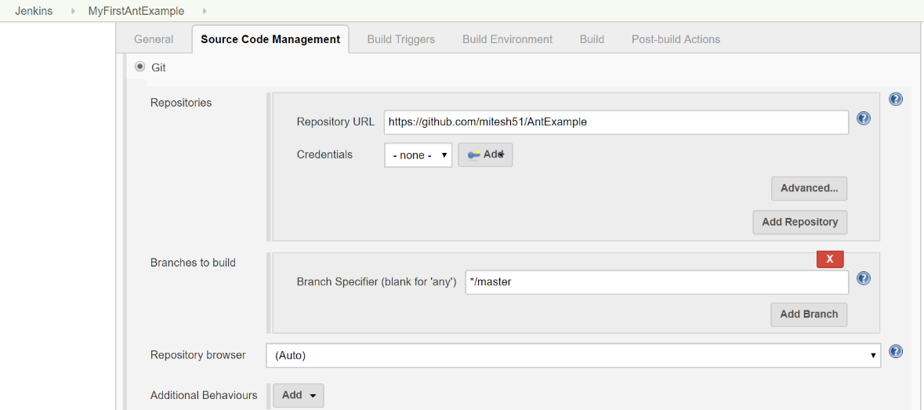Click the key icon on Add credentials
Screen dimensions: 924x410
[474, 155]
